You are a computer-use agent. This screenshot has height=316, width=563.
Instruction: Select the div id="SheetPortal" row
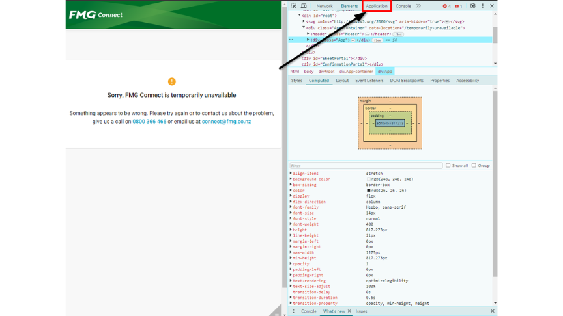coord(334,58)
